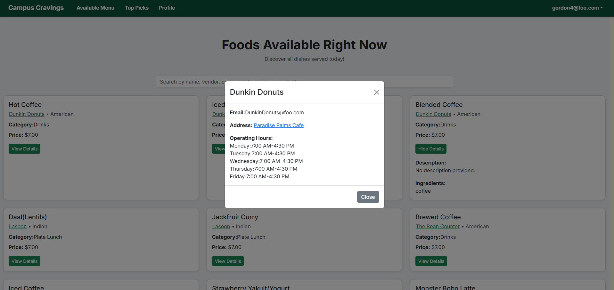Screen dimensions: 614x290
Task: Click the Dunkin Donuts dialog title
Action: click(257, 92)
